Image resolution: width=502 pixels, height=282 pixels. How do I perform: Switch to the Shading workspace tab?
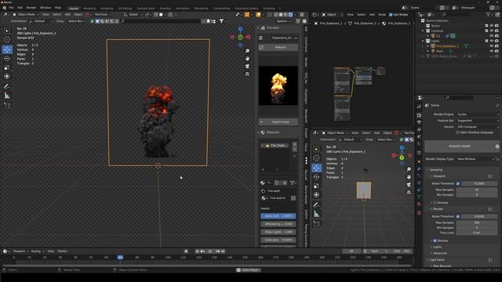[166, 9]
